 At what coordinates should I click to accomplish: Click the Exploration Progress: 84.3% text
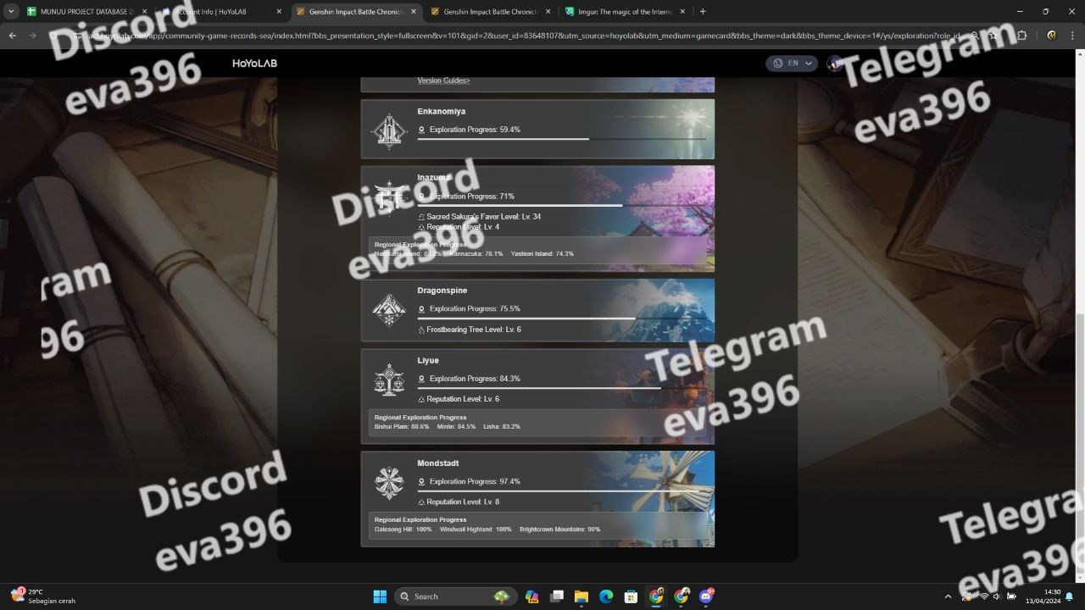475,380
